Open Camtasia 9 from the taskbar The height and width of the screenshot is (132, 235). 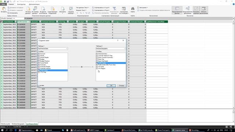(x=110, y=130)
